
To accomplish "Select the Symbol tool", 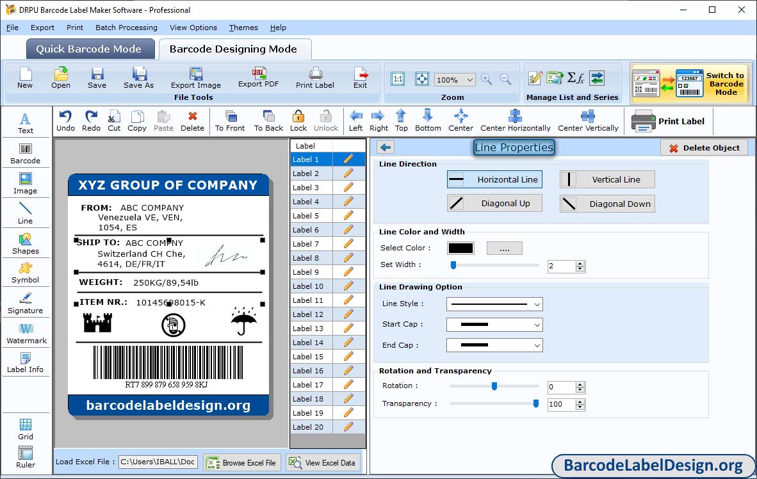I will 26,273.
